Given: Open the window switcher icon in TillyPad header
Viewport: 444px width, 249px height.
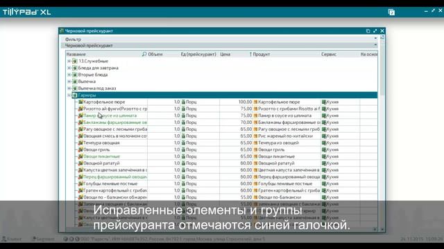Looking at the screenshot, I should pyautogui.click(x=391, y=12).
